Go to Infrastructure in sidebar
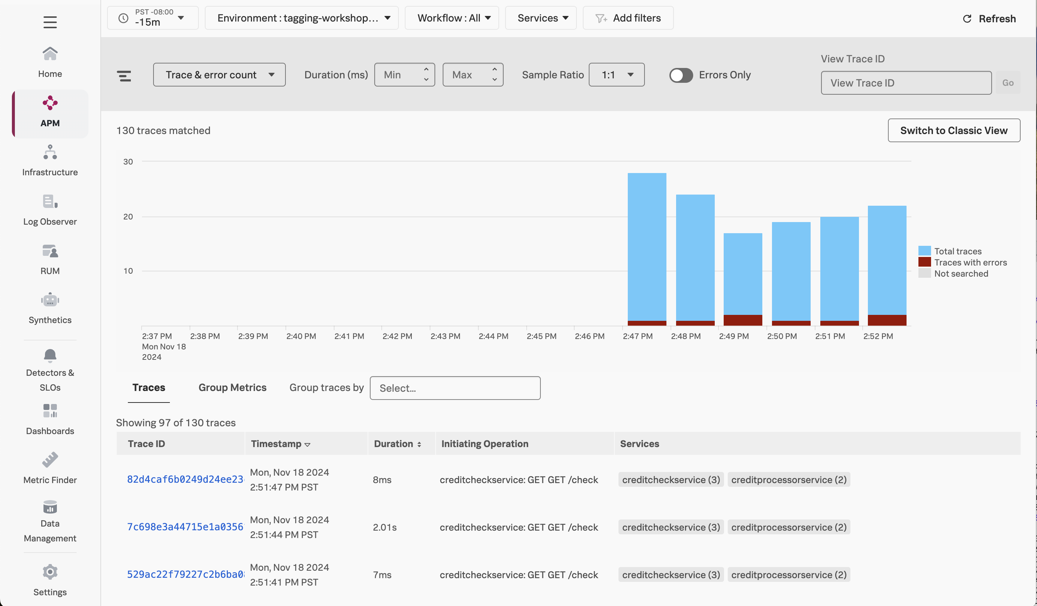Screen dimensions: 1037x606 point(50,160)
